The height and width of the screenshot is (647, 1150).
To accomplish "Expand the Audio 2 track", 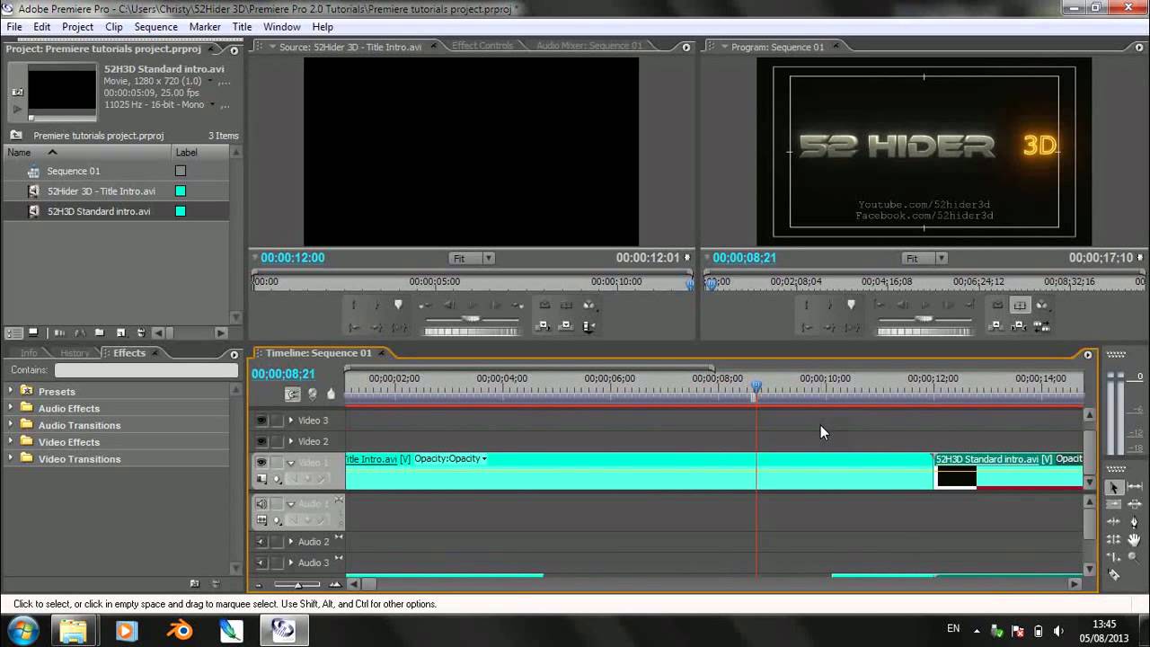I will click(x=290, y=542).
